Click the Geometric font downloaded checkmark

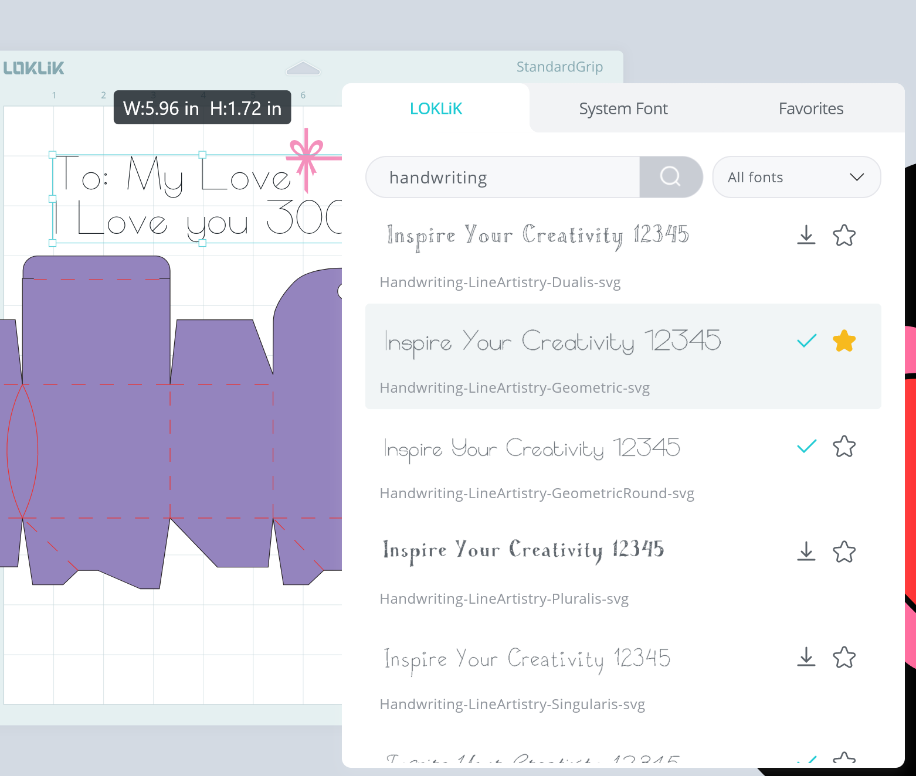tap(806, 341)
